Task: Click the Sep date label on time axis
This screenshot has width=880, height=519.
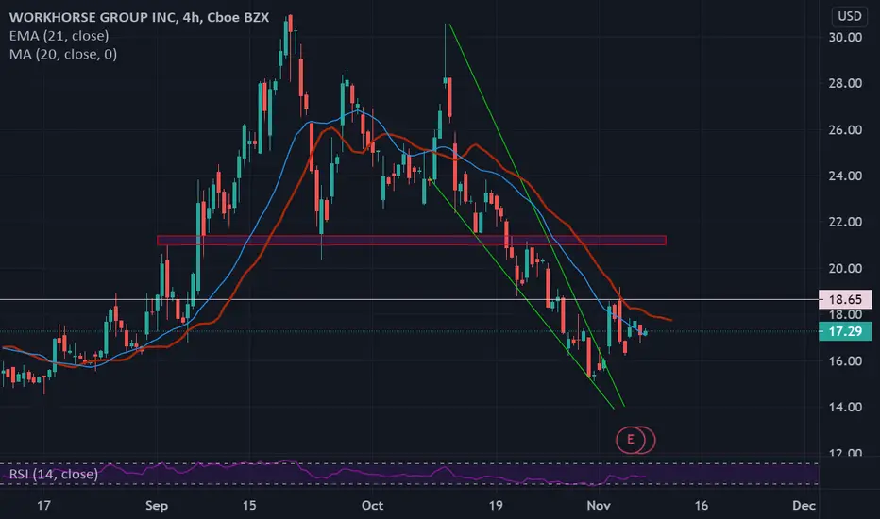Action: (x=157, y=506)
